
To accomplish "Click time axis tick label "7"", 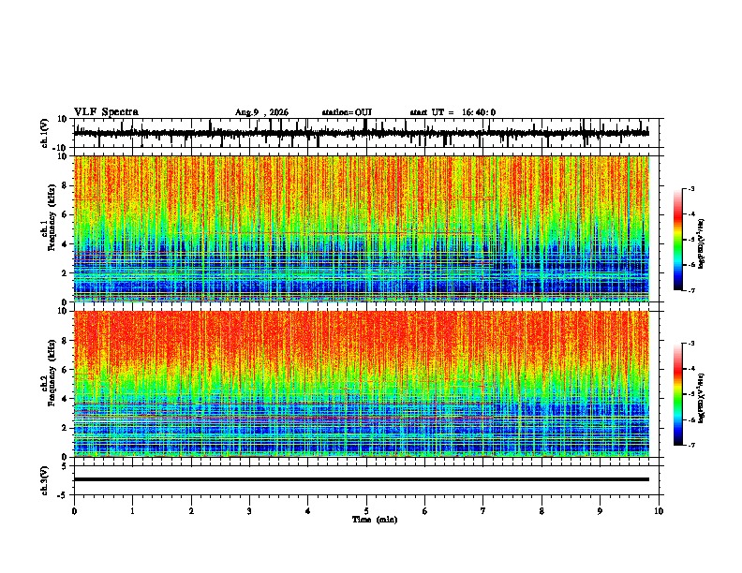I will point(483,511).
